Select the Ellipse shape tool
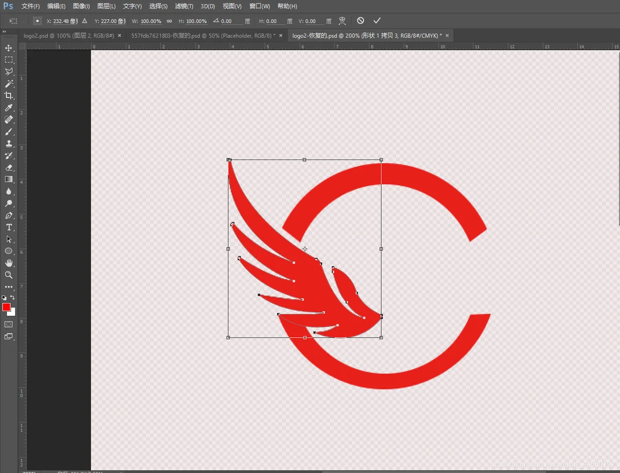Screen dimensions: 620x473 [9, 251]
